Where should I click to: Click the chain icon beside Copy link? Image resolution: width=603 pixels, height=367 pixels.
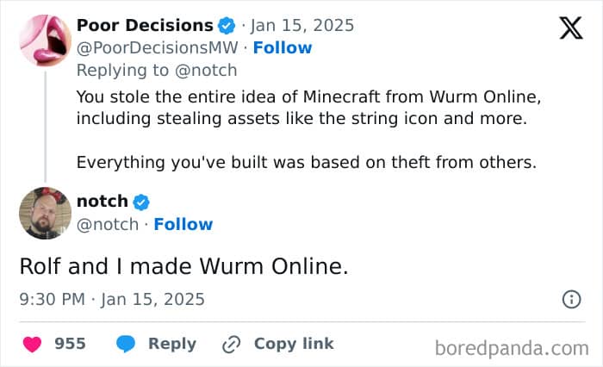pos(231,344)
